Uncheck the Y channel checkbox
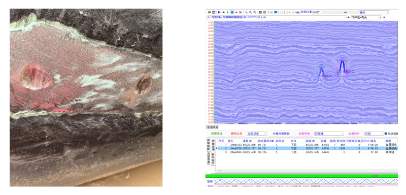The height and width of the screenshot is (195, 406). pos(276,12)
